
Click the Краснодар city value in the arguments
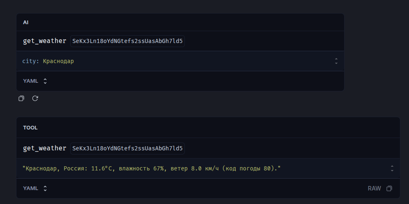click(58, 61)
